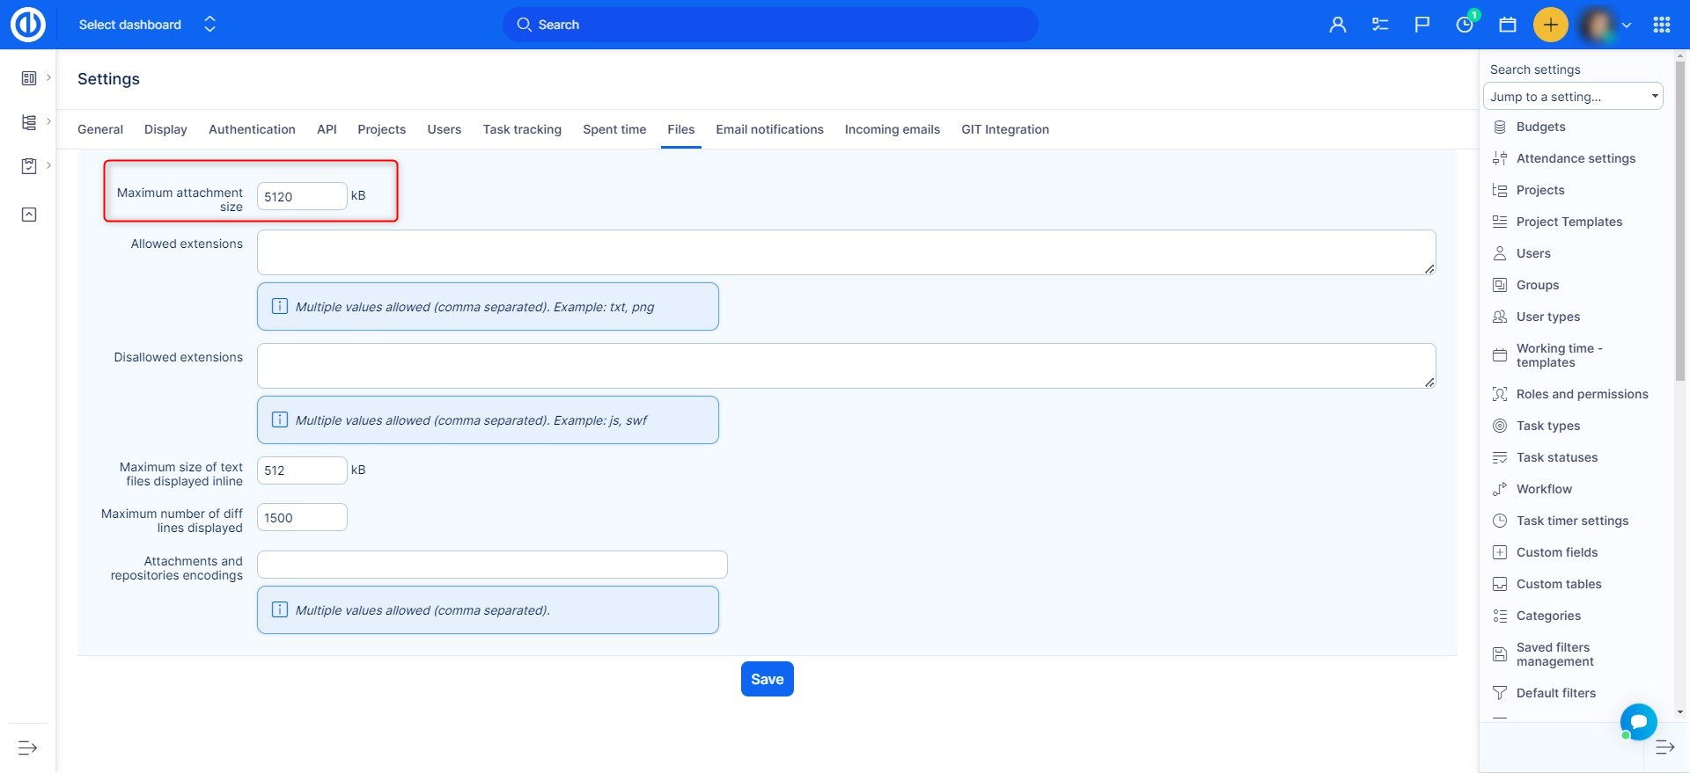Go to Roles and permissions settings

point(1581,394)
